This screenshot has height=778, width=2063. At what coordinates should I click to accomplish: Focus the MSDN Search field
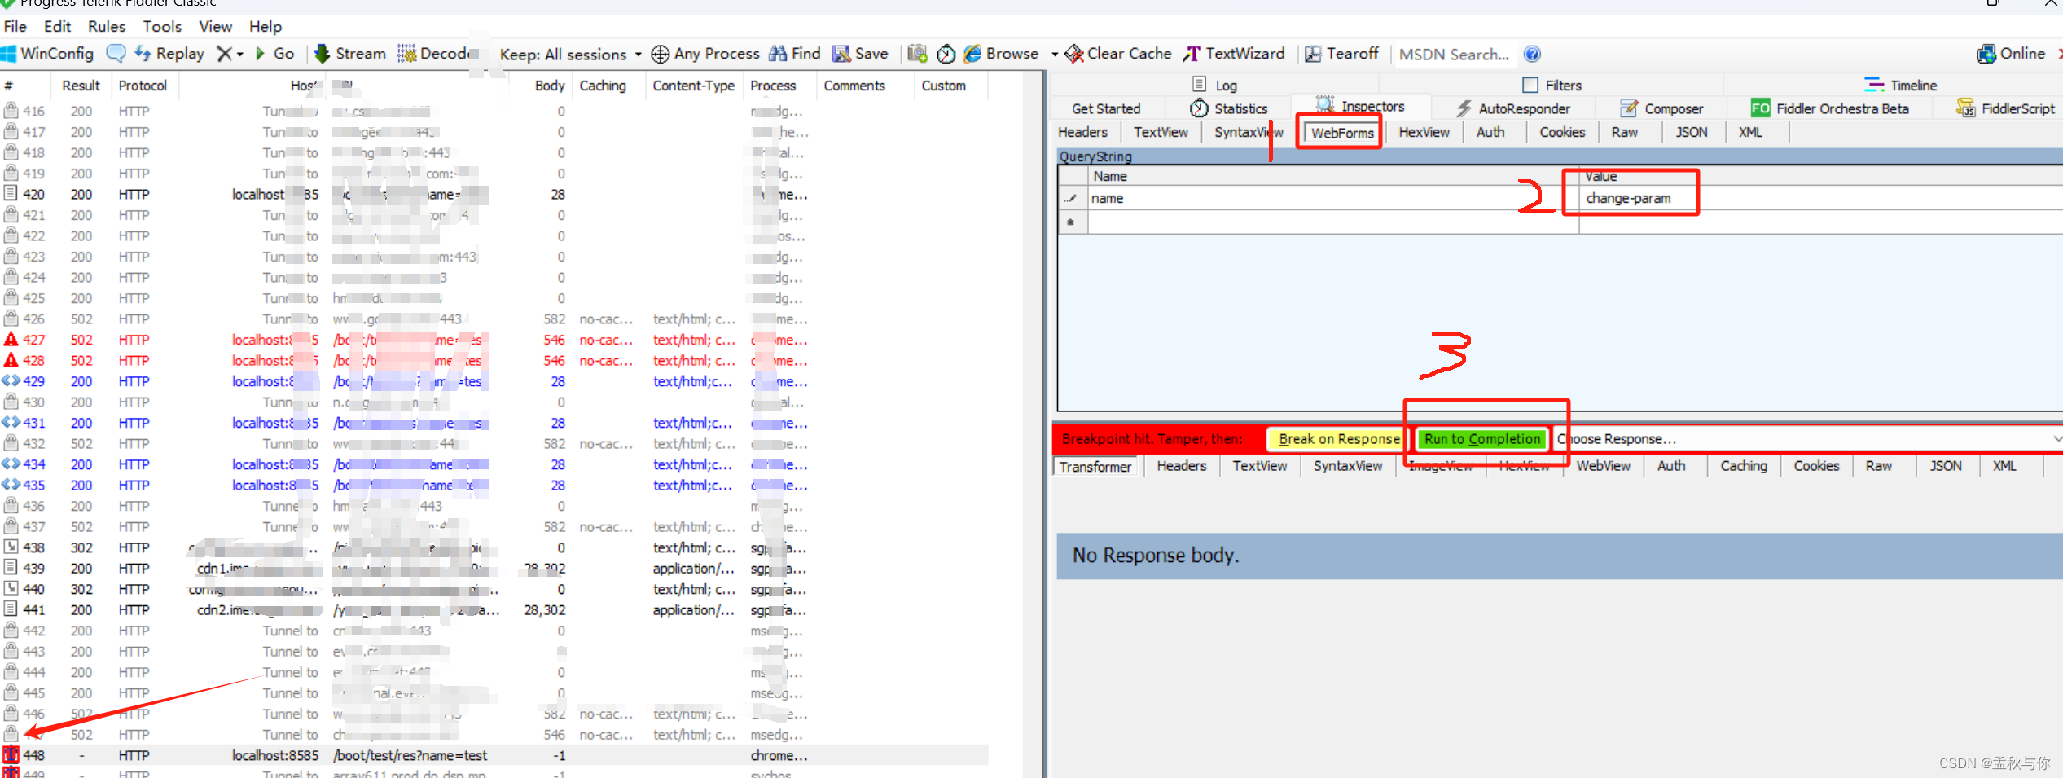[x=1455, y=55]
